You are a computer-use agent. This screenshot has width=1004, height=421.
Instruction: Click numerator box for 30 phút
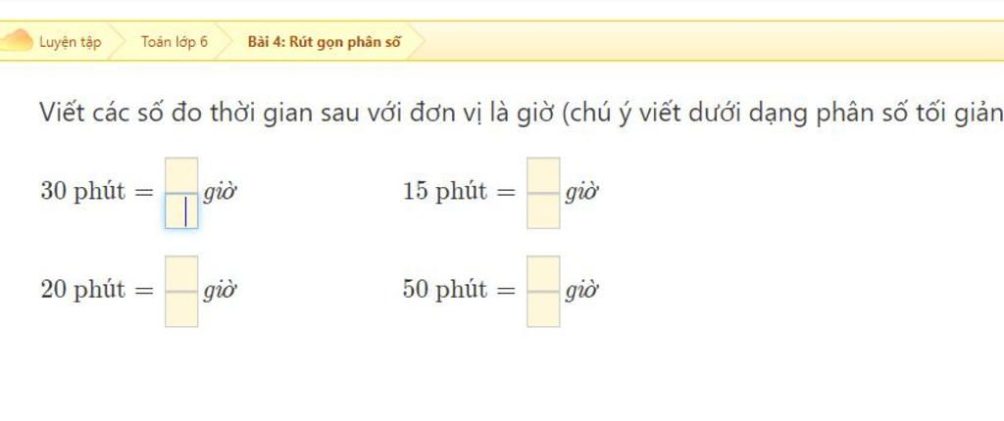point(181,174)
